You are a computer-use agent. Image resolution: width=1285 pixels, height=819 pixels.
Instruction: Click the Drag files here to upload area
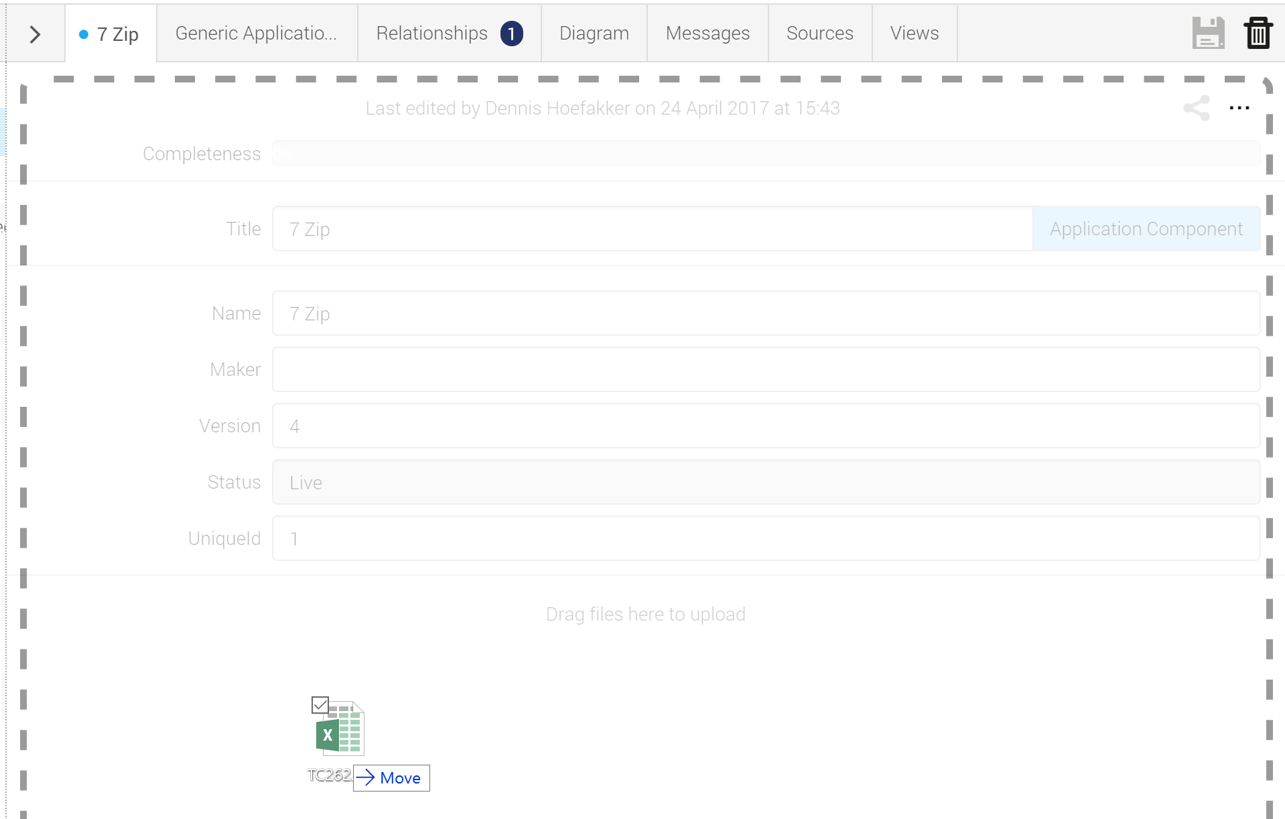pos(645,614)
